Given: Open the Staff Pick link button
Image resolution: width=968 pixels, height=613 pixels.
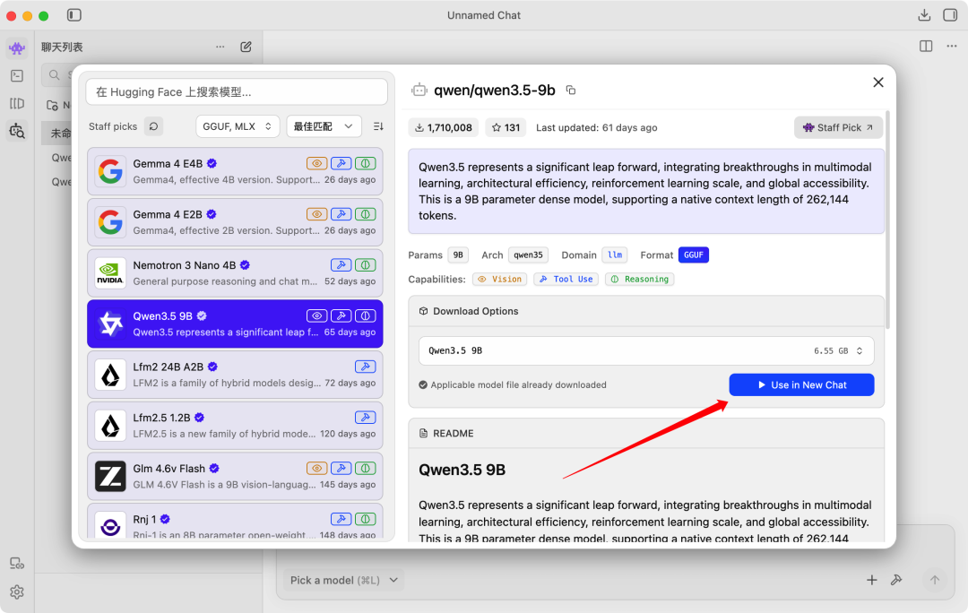Looking at the screenshot, I should point(838,127).
